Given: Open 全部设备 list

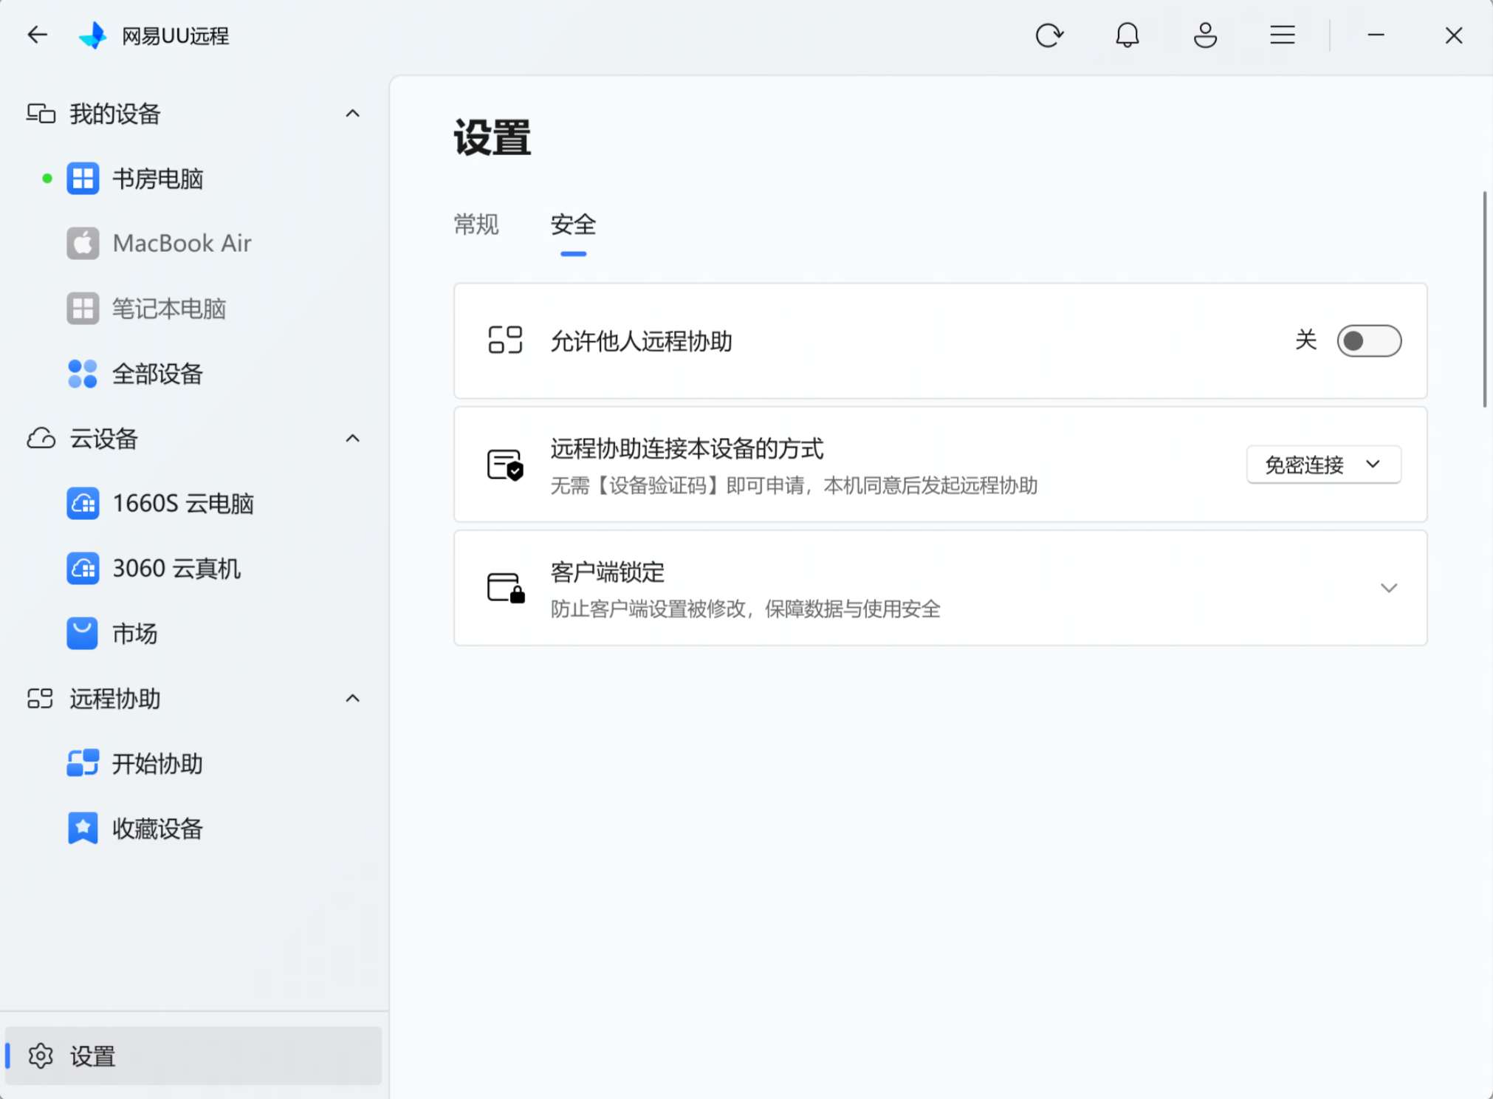Looking at the screenshot, I should coord(193,374).
